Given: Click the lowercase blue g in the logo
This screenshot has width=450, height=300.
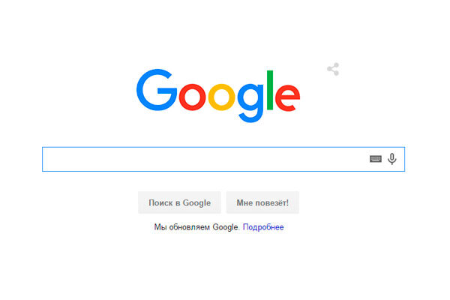Looking at the screenshot, I should point(250,103).
